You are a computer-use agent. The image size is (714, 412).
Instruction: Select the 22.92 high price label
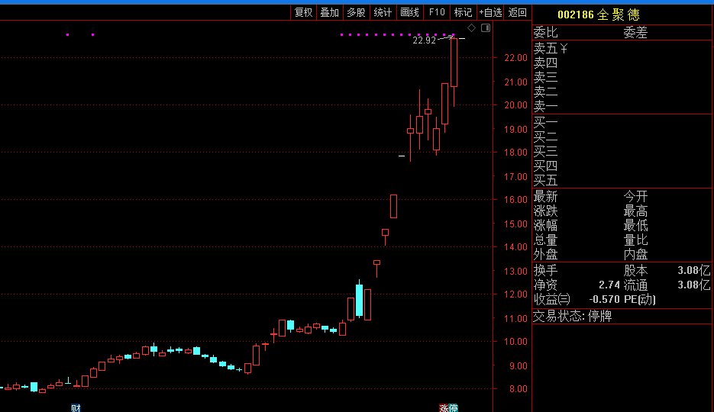click(425, 40)
